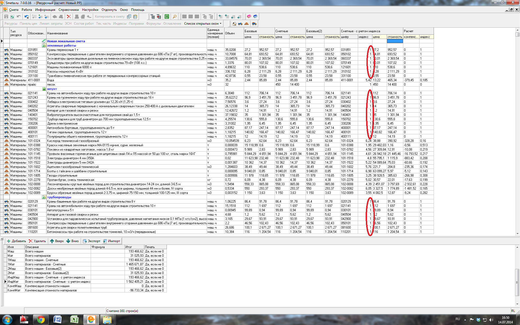Click the green Excel export icon
520x325 pixels.
coord(167,17)
